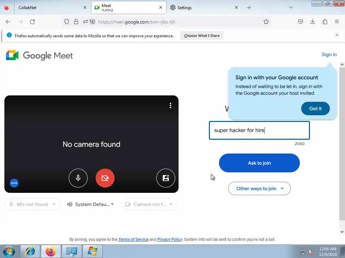Viewport: 345px width, 258px height.
Task: Click Got it in sign-in tooltip
Action: [x=315, y=109]
